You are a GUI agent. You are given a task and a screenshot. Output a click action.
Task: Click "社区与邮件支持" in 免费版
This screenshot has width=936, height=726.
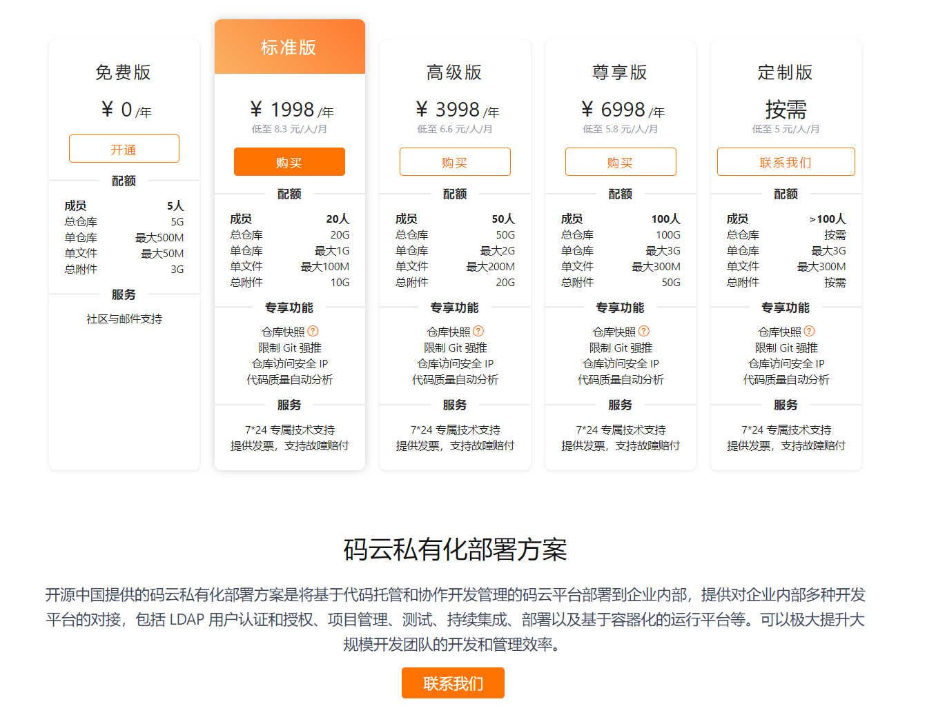(124, 319)
